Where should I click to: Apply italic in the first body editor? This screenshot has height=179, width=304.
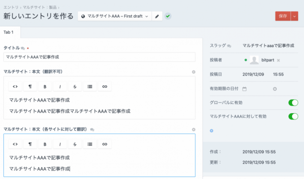pos(60,87)
